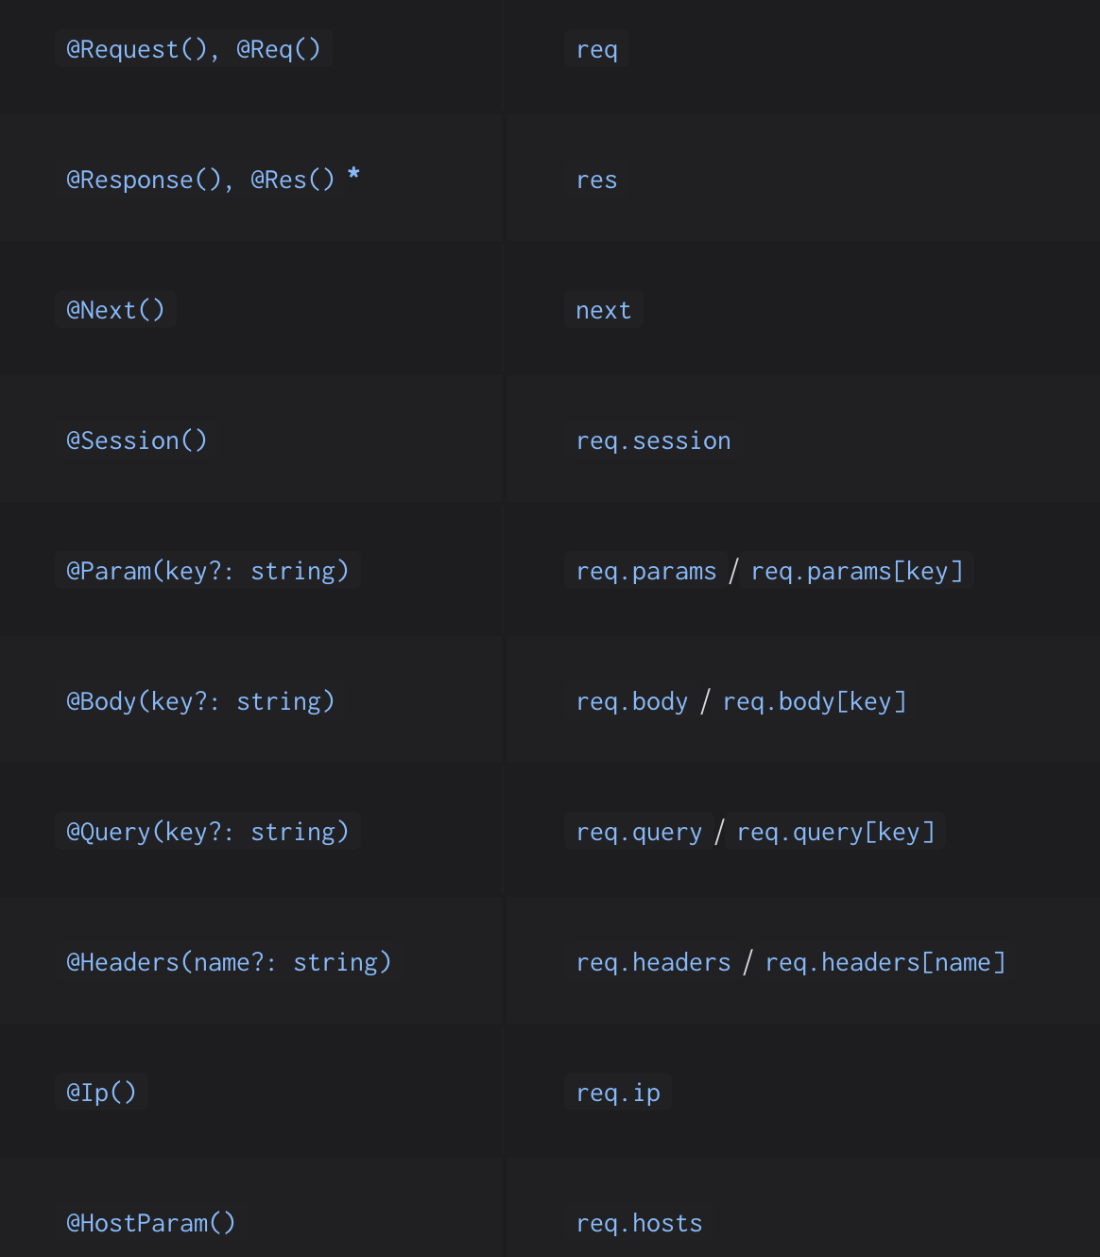
Task: Click the @Request(), @Req() decorator code
Action: 194,49
